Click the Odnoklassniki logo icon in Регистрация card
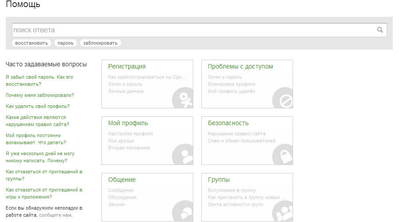 click(183, 98)
